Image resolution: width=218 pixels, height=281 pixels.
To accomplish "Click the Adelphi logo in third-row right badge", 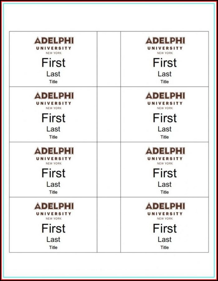I will click(x=165, y=155).
